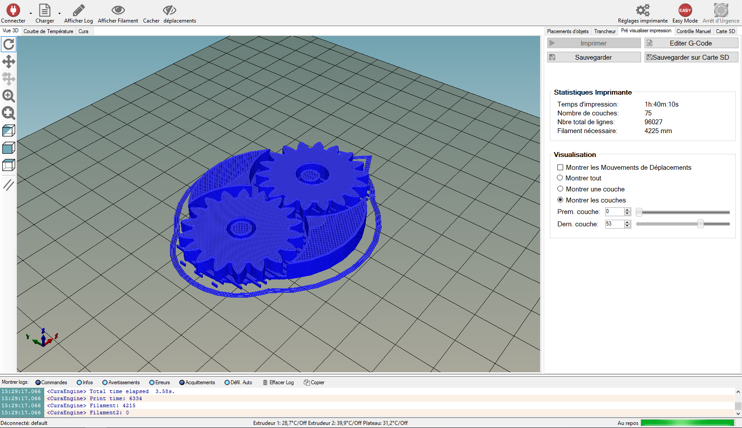The width and height of the screenshot is (742, 428).
Task: Open Réglages imprimante gears icon
Action: (x=643, y=10)
